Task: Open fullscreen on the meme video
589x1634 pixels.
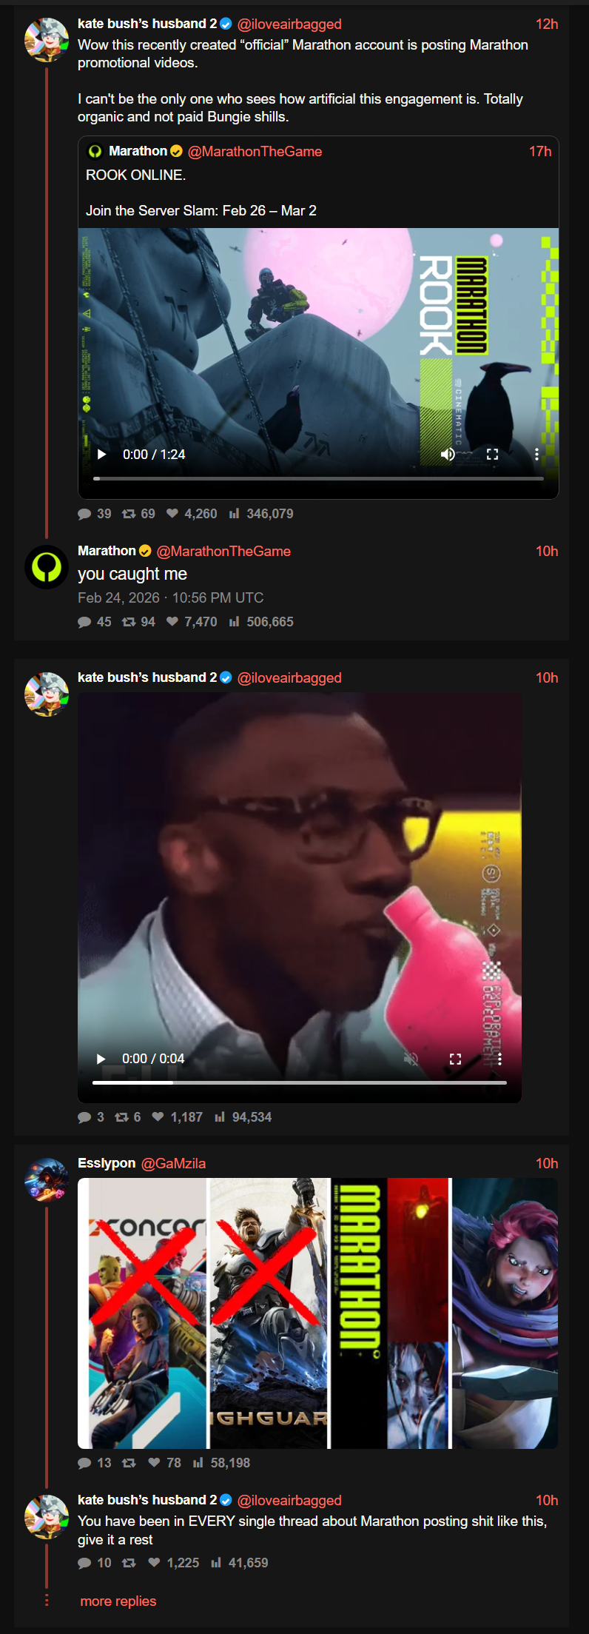Action: coord(455,1059)
